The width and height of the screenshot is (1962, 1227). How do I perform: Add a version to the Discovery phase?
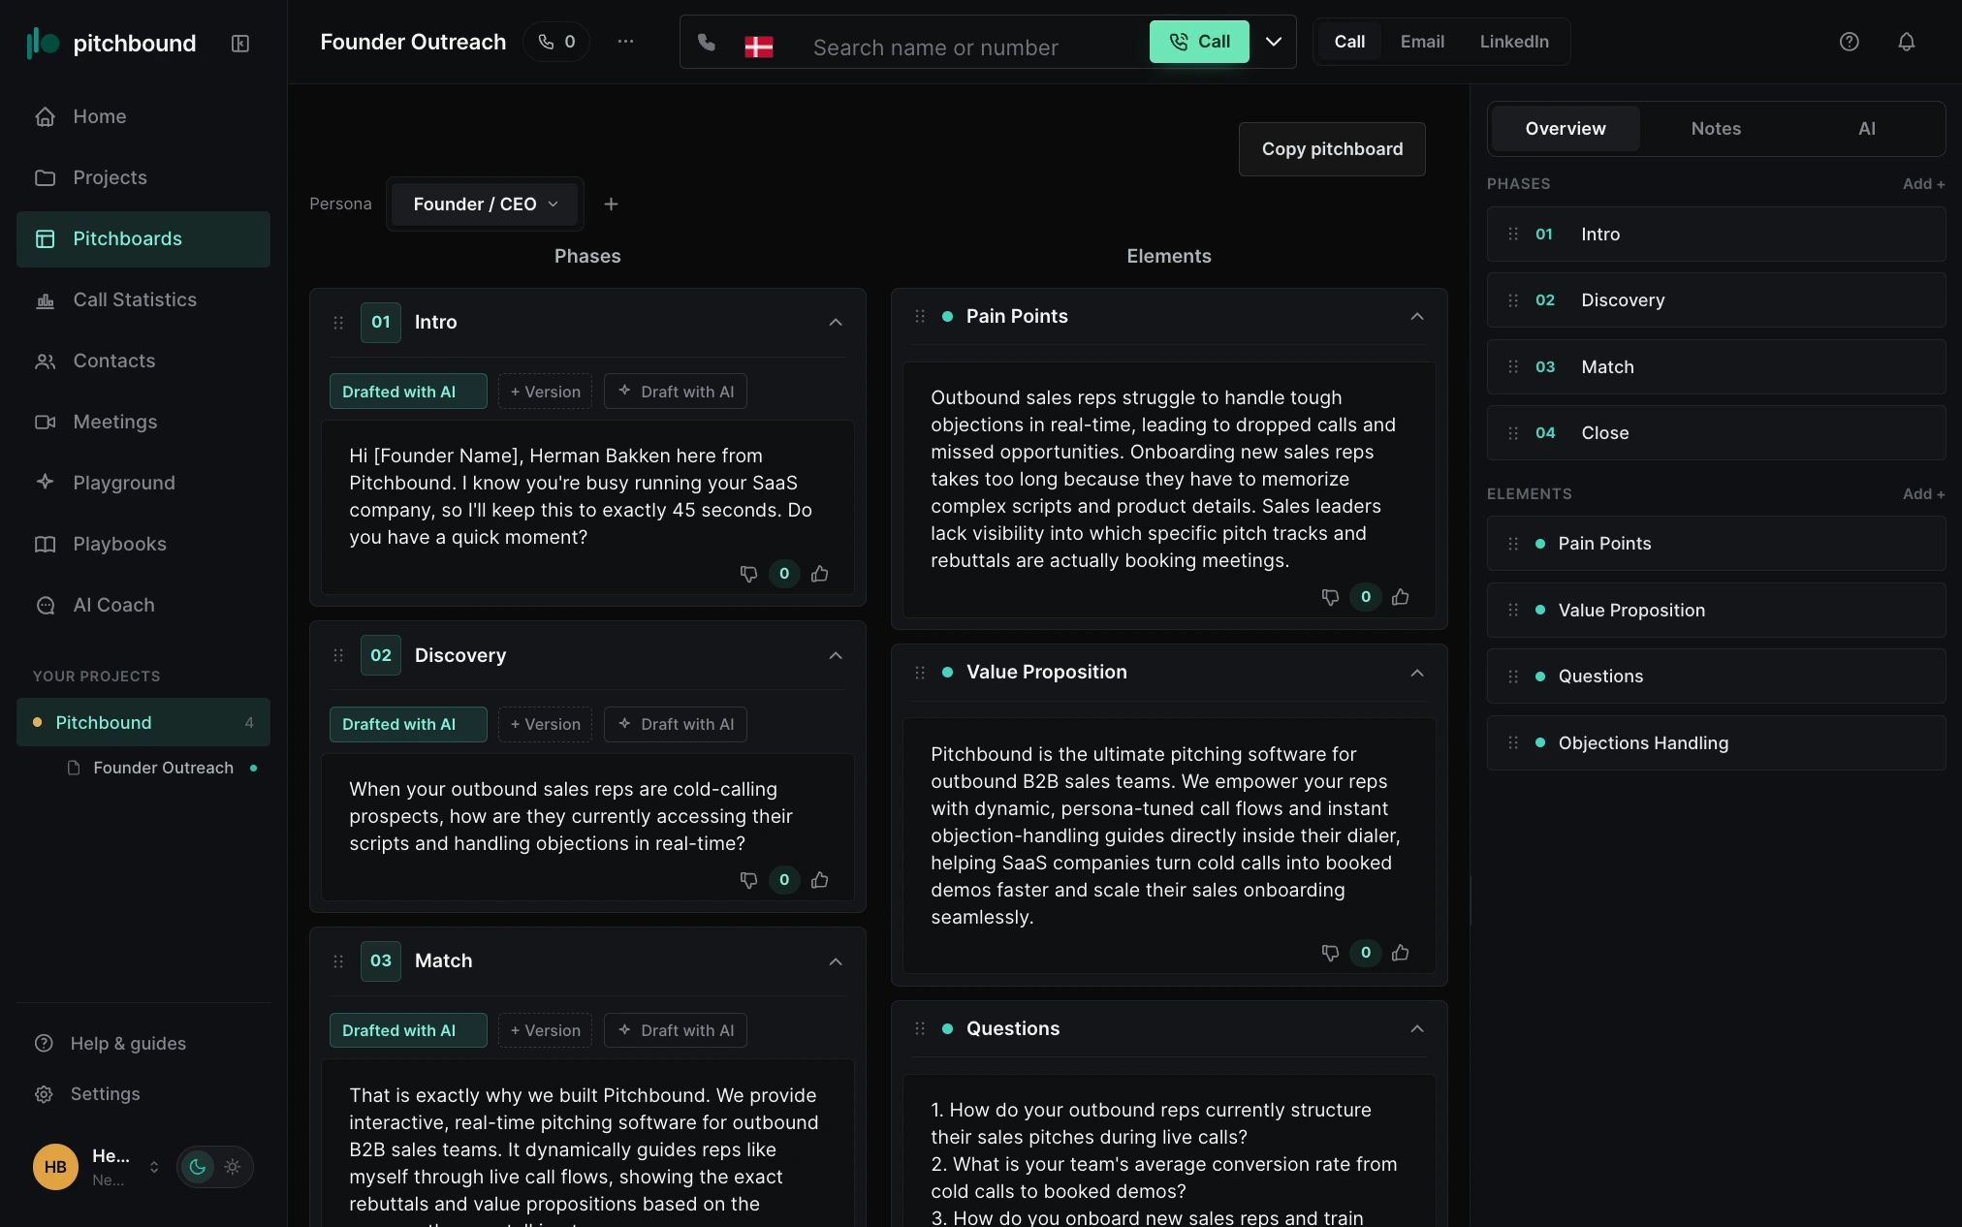545,724
